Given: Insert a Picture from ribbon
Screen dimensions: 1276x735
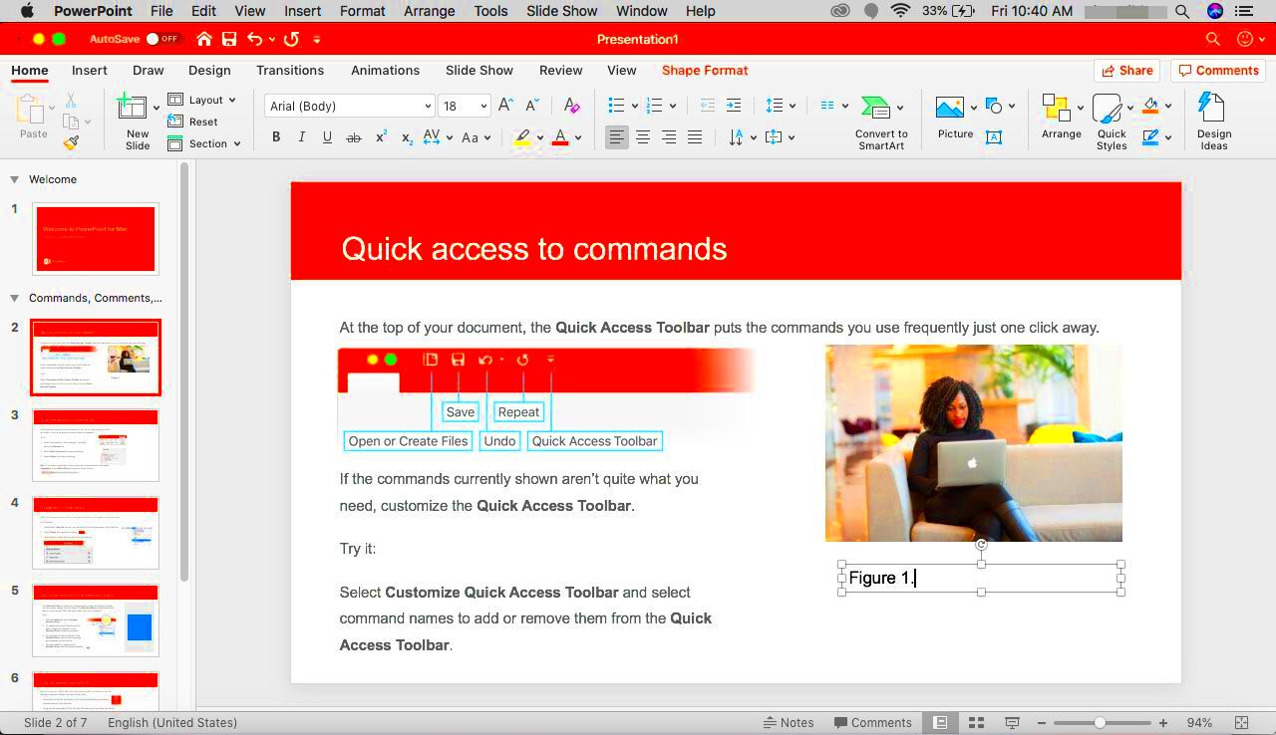Looking at the screenshot, I should tap(950, 108).
